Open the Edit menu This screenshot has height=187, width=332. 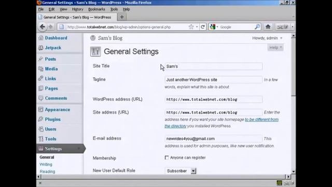(51, 9)
